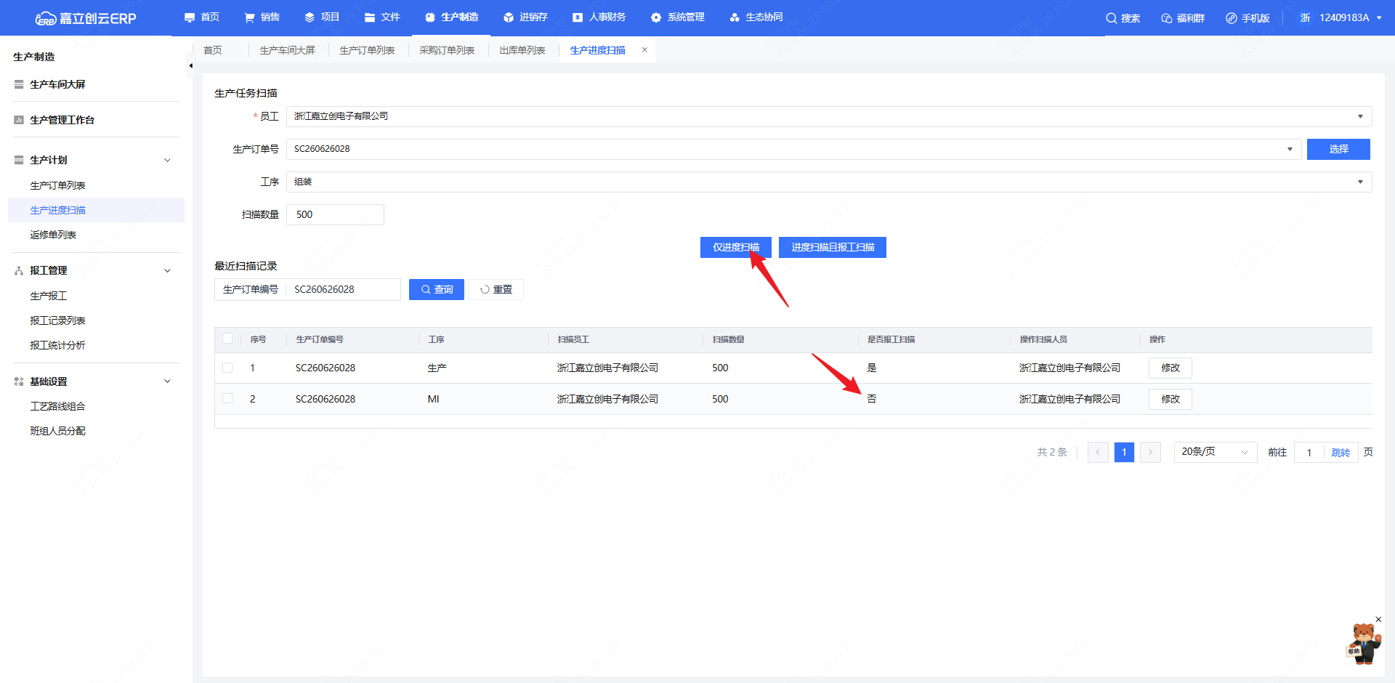Image resolution: width=1395 pixels, height=683 pixels.
Task: Open 生产管理工作台 in the sidebar
Action: pyautogui.click(x=62, y=120)
